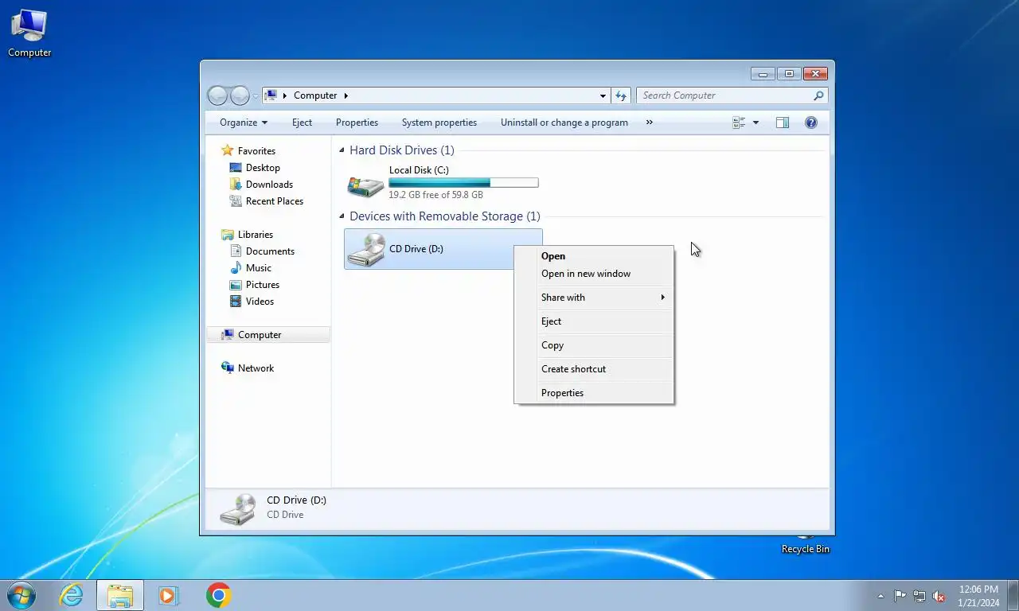Viewport: 1019px width, 611px height.
Task: Expand the address bar history dropdown
Action: (x=603, y=95)
